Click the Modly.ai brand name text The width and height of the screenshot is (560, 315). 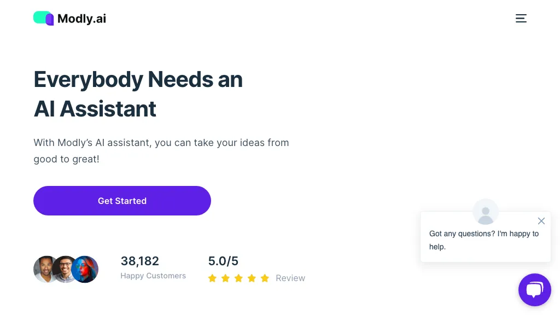click(x=81, y=19)
